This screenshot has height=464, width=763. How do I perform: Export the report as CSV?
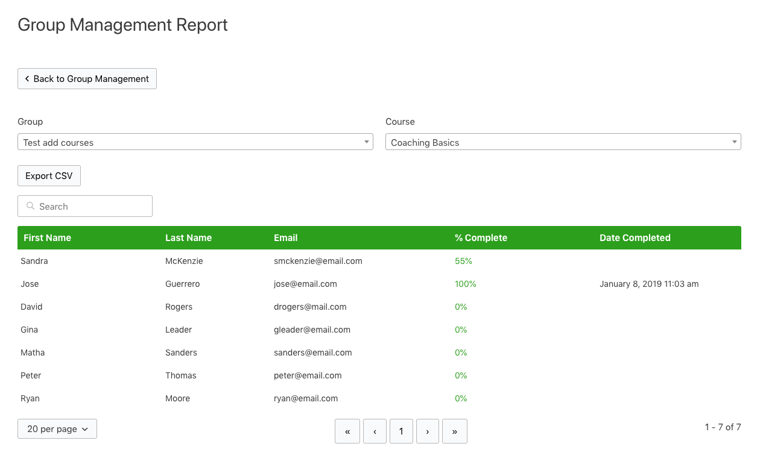pyautogui.click(x=49, y=176)
